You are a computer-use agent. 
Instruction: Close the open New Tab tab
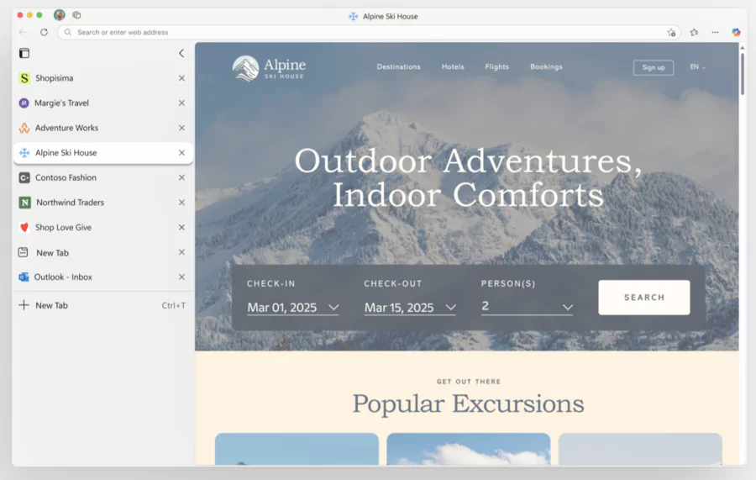click(x=181, y=252)
